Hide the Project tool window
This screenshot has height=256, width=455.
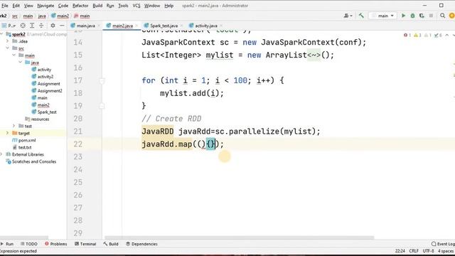[62, 26]
